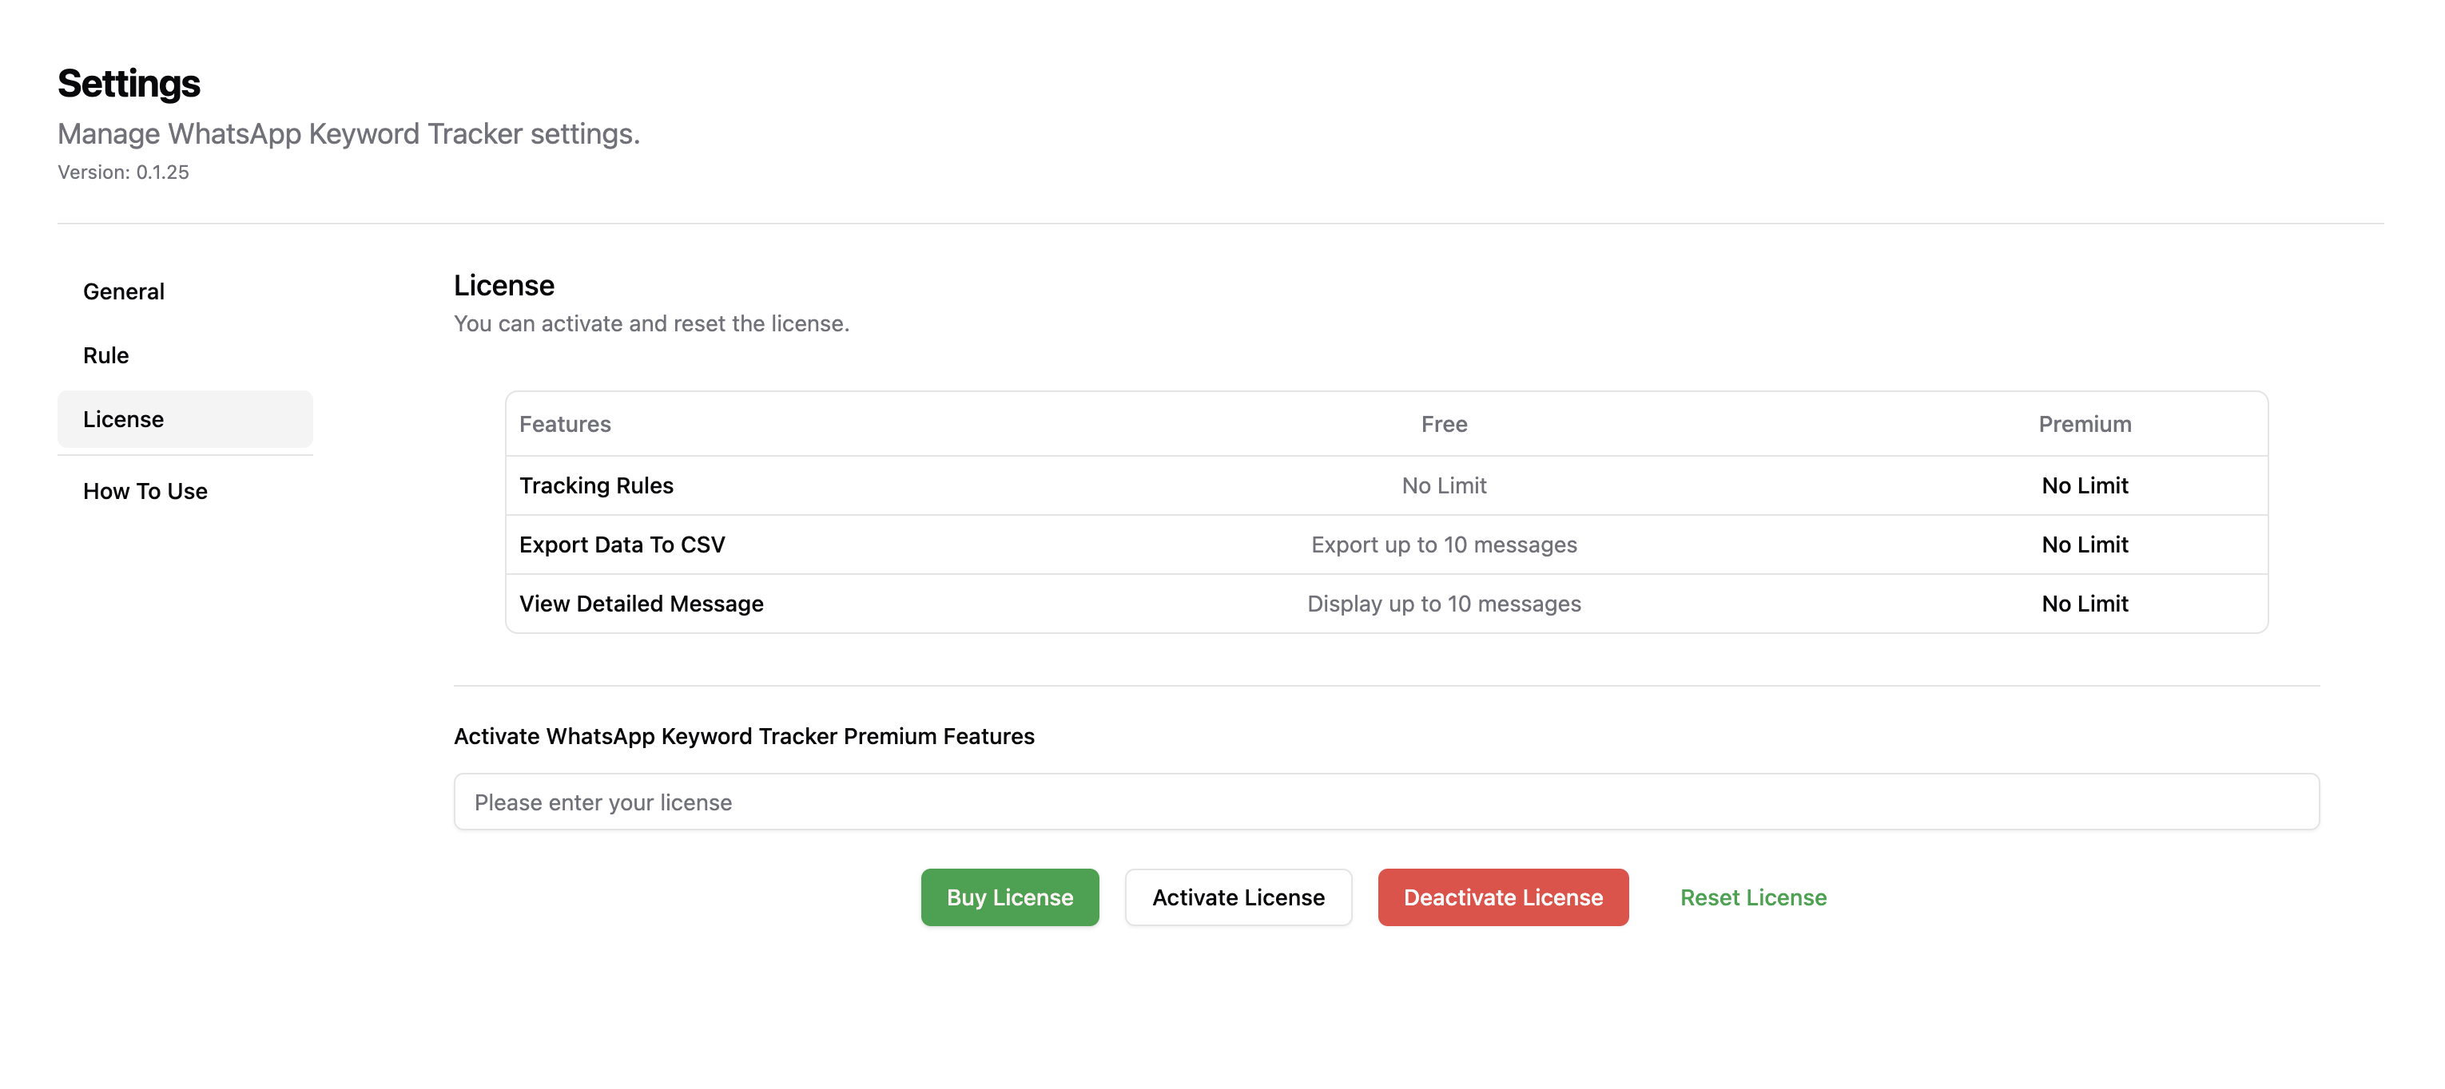
Task: Click 'Manage WhatsApp Keyword Tracker settings.' subtitle
Action: point(348,134)
